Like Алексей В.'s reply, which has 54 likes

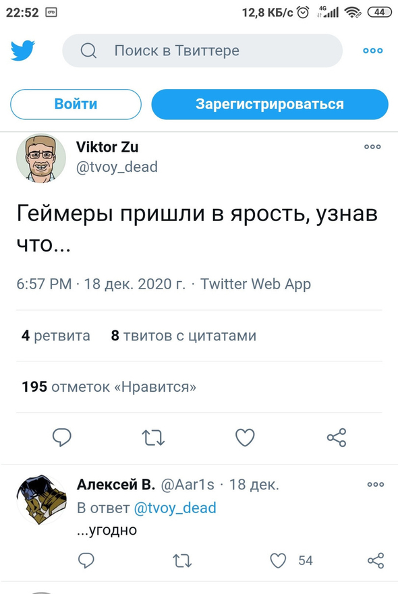[278, 561]
